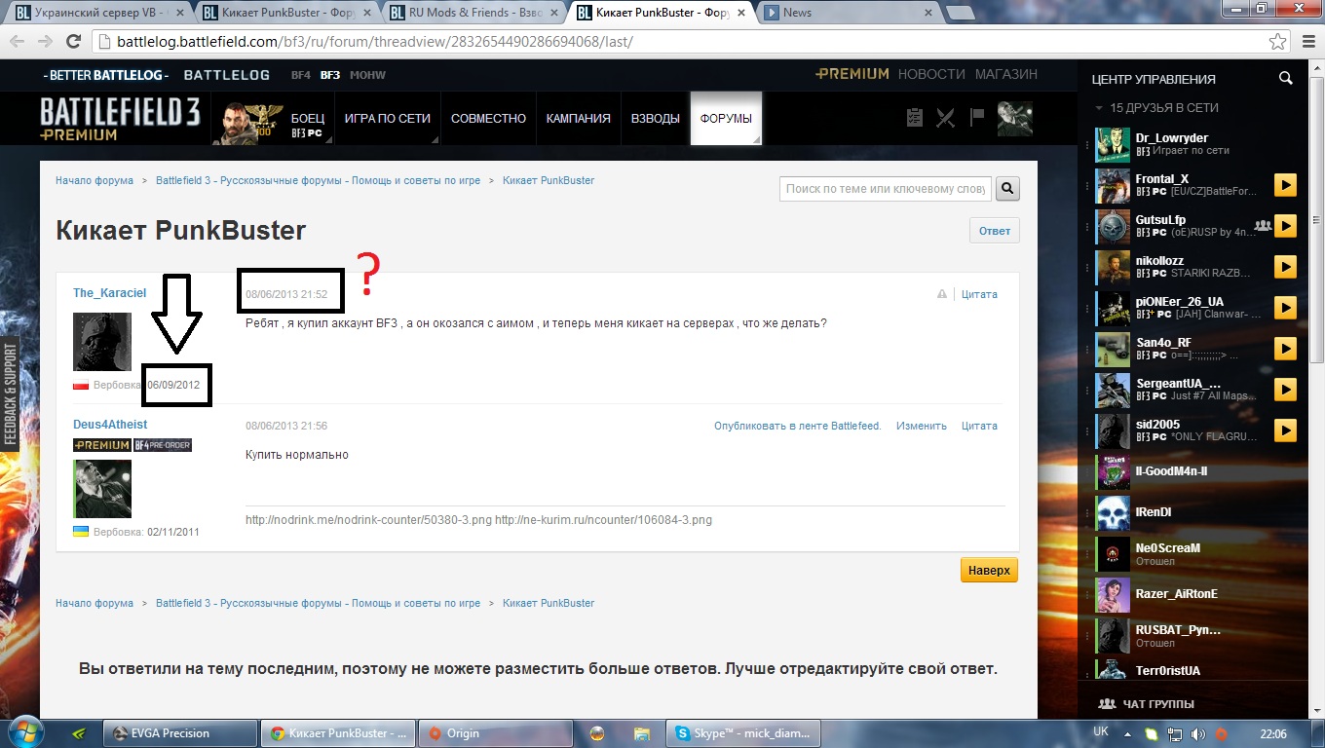Collapse the 15 друзья в сети list
Screen dimensions: 1325x748
click(x=1099, y=108)
